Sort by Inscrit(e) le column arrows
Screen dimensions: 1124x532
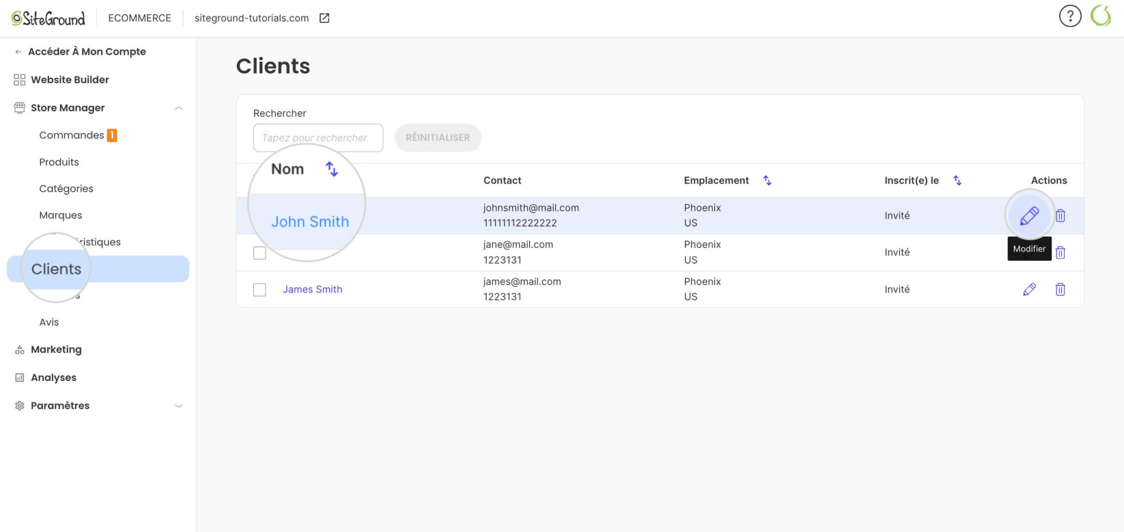(957, 180)
